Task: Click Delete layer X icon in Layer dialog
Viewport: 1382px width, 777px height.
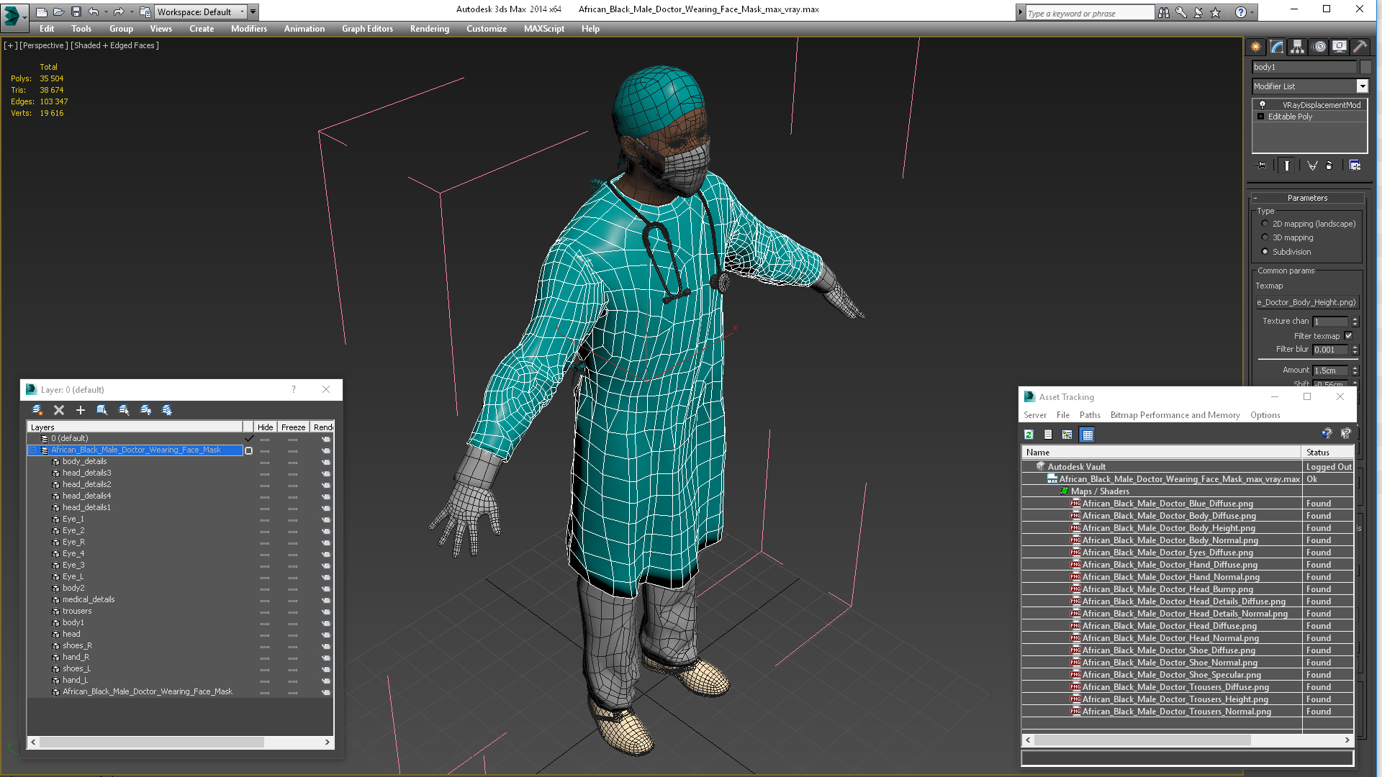Action: 59,410
